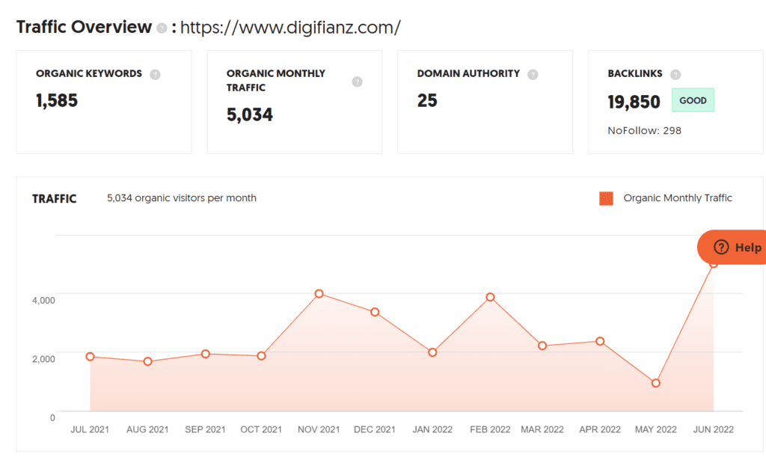Image resolution: width=766 pixels, height=463 pixels.
Task: Select the MAR 2022 data point
Action: pyautogui.click(x=542, y=346)
